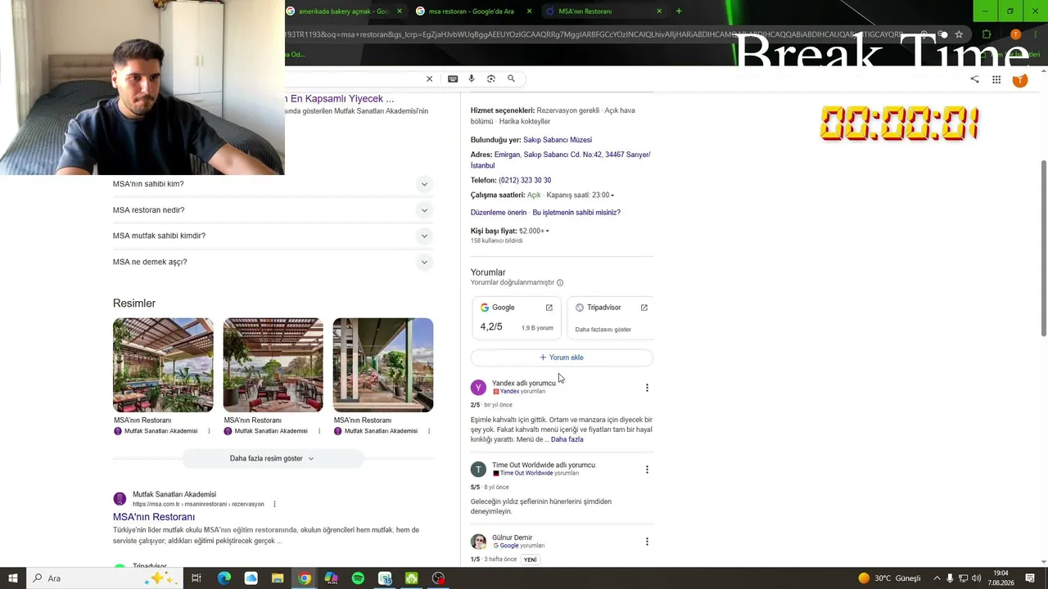Call phone number (0212) 323 30 30
This screenshot has height=589, width=1048.
(x=525, y=180)
